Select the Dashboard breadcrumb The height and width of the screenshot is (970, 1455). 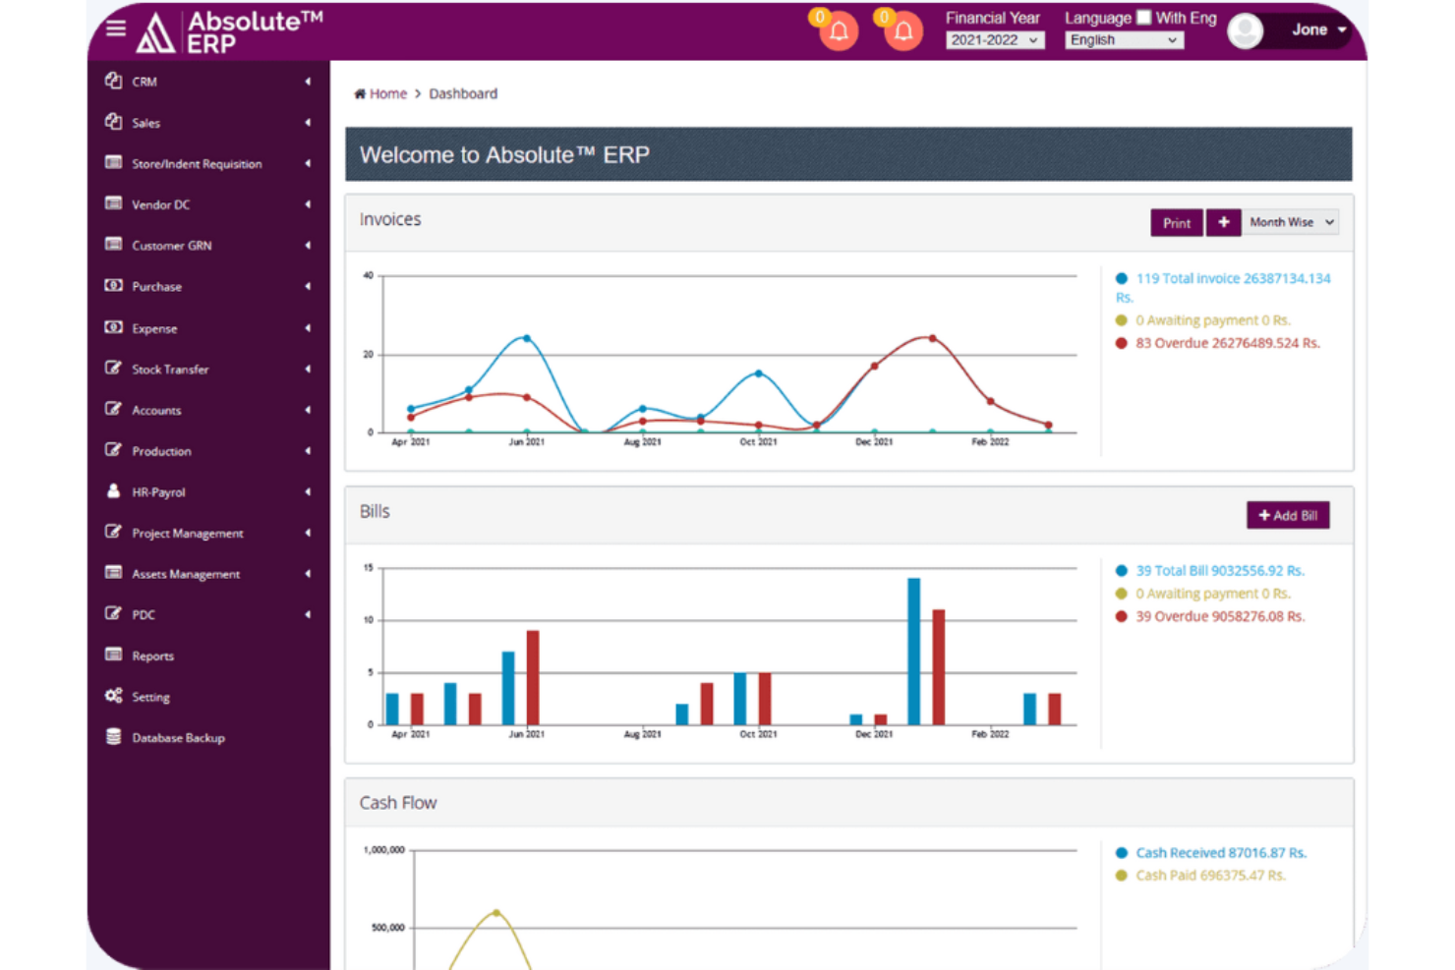(464, 92)
